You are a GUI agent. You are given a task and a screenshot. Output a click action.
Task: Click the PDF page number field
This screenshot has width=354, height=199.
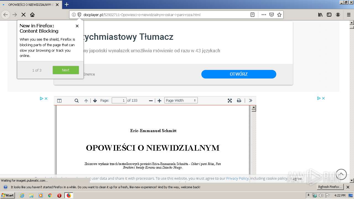coord(119,101)
